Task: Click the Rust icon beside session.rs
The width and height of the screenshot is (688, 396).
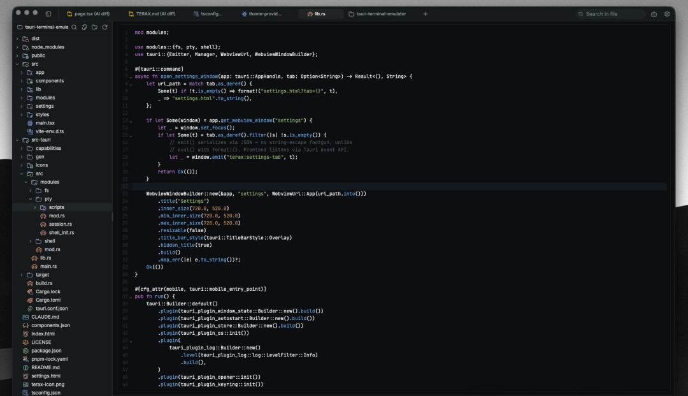Action: click(x=43, y=224)
